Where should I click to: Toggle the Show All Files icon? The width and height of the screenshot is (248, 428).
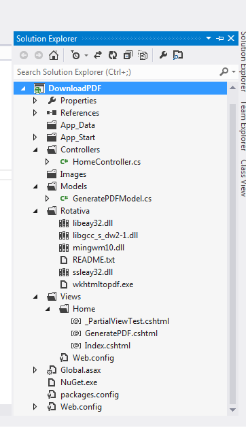point(143,55)
